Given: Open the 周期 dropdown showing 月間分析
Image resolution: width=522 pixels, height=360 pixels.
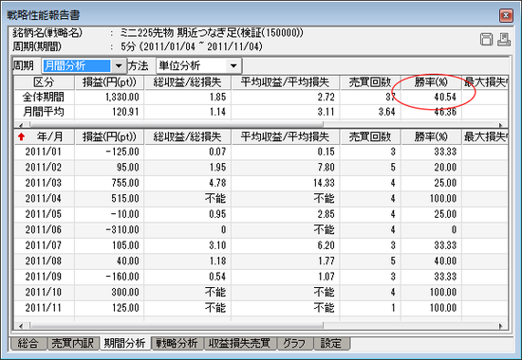Looking at the screenshot, I should [x=119, y=65].
